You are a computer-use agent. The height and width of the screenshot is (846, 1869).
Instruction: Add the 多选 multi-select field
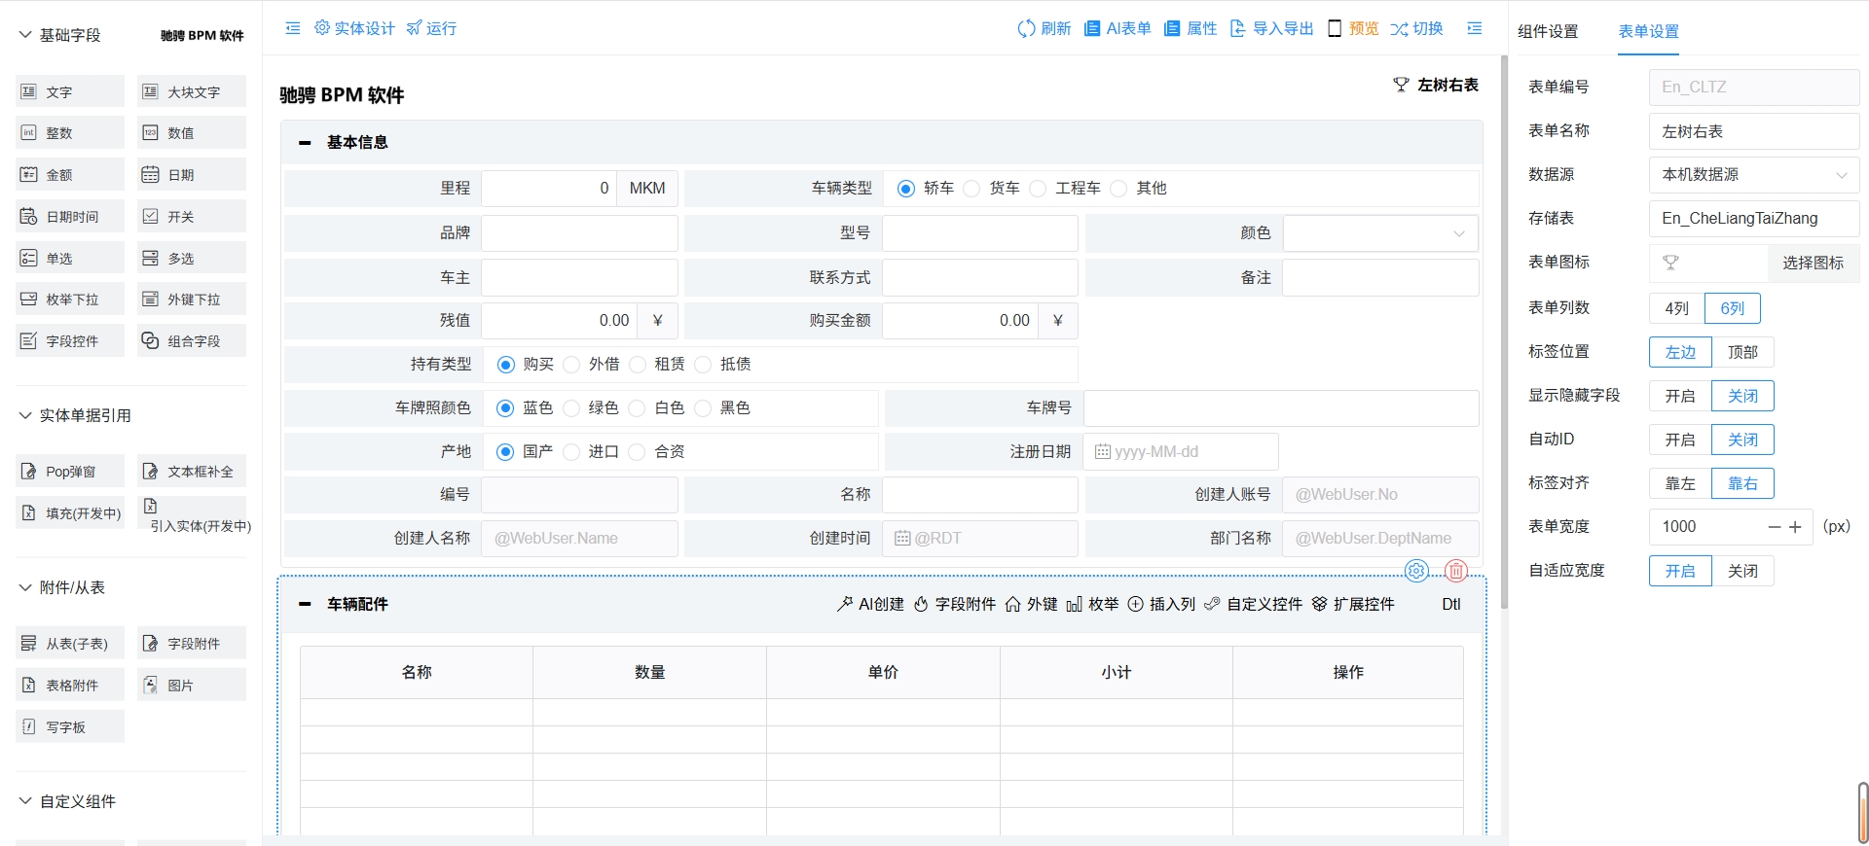[x=192, y=258]
